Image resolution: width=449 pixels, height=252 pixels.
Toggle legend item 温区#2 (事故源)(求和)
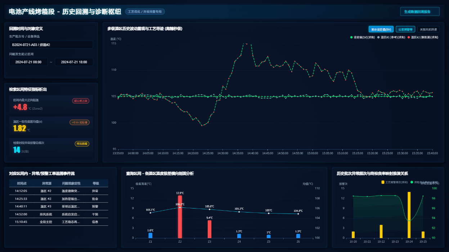coord(423,37)
